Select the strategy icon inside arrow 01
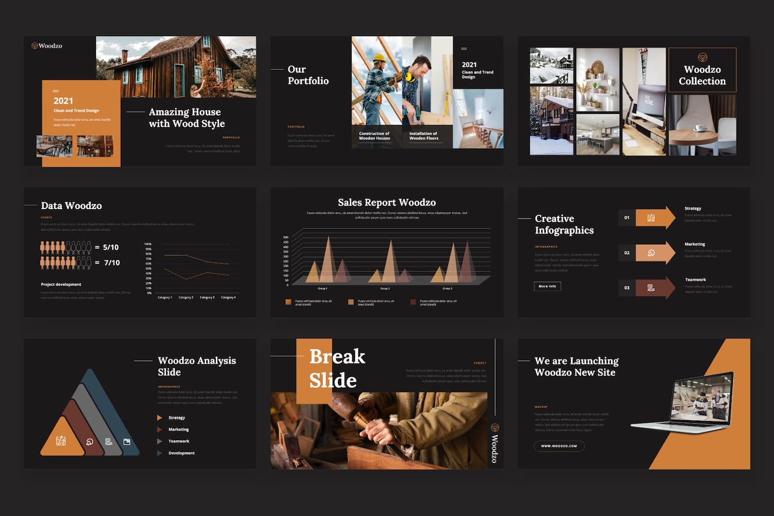The height and width of the screenshot is (516, 774). click(651, 218)
